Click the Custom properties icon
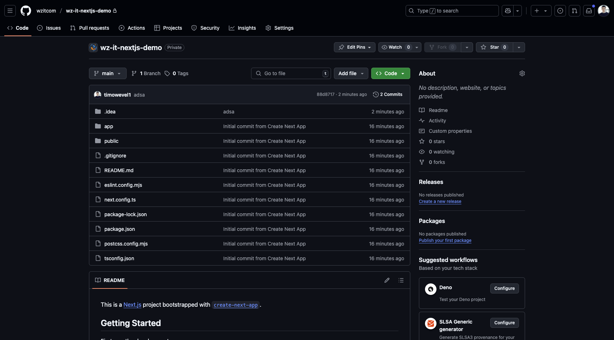This screenshot has width=614, height=340. (x=422, y=131)
